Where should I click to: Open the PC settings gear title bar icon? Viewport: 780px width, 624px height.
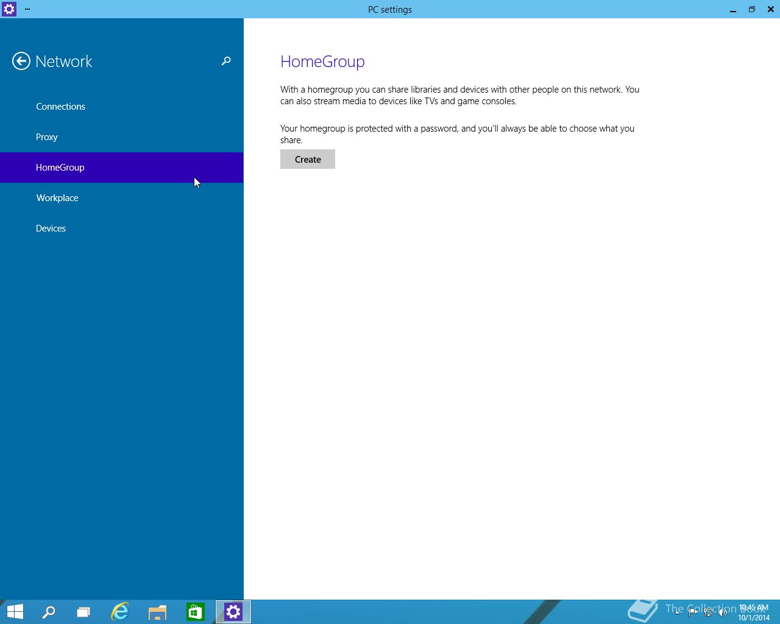(9, 9)
